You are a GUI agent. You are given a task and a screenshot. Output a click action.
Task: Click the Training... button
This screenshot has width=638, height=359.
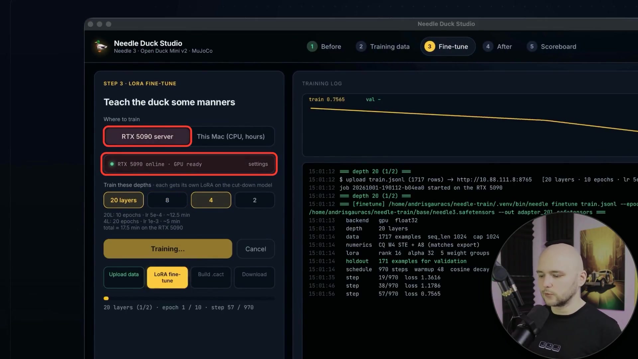pyautogui.click(x=168, y=249)
